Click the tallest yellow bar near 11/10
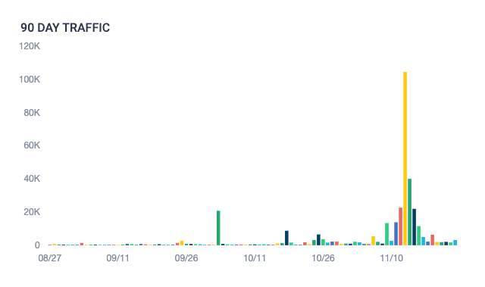The image size is (485, 287). pos(405,158)
